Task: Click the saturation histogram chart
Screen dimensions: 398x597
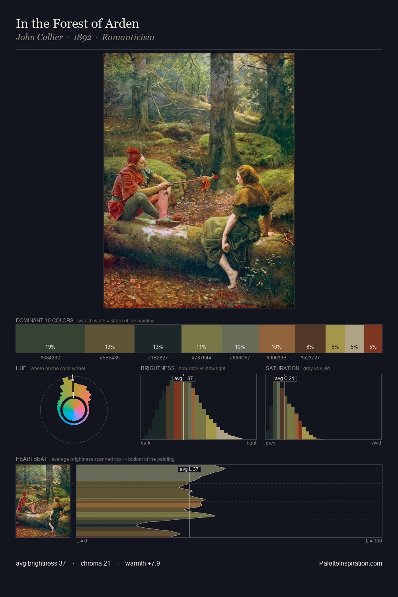Action: tap(324, 407)
